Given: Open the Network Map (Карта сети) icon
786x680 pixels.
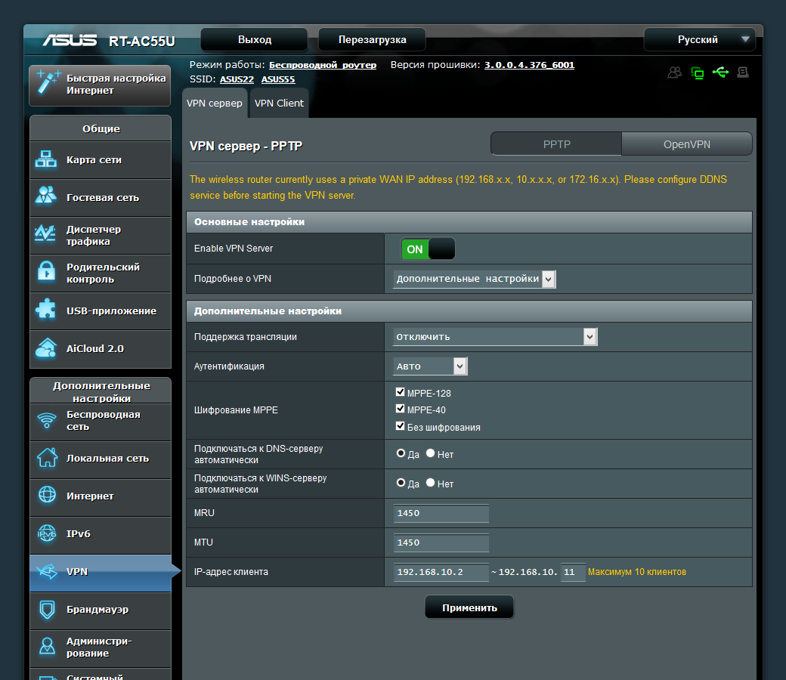Looking at the screenshot, I should [47, 160].
